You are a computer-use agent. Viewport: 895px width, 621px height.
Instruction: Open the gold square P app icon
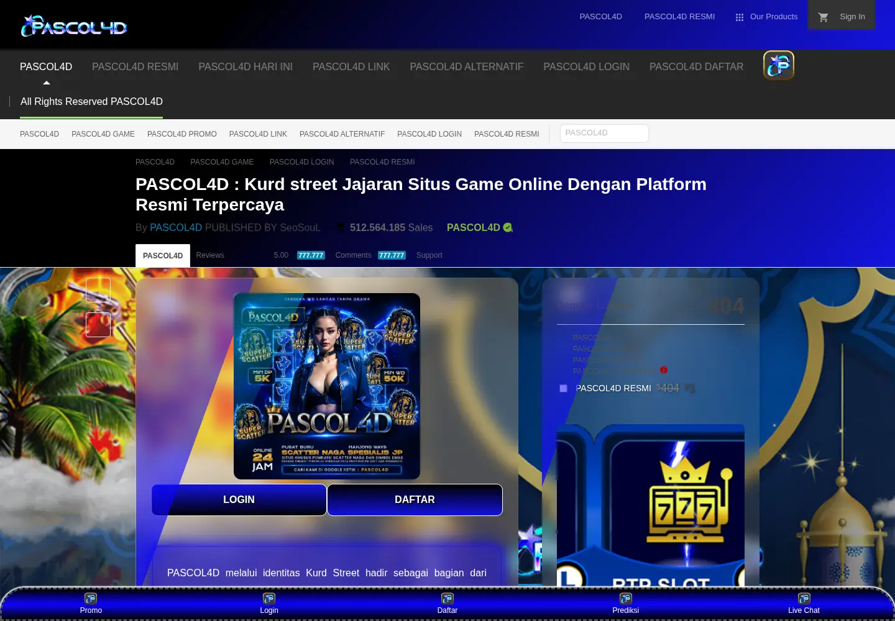[x=779, y=65]
